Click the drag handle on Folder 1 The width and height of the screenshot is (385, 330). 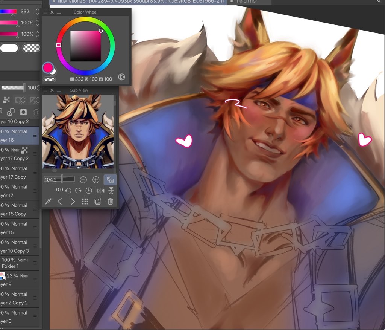pos(35,263)
